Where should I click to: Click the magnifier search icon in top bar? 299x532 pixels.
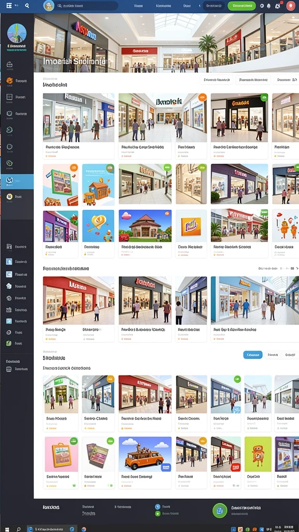[27, 5]
